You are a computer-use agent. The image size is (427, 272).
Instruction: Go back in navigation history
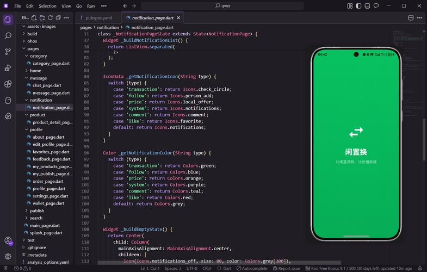[x=125, y=6]
